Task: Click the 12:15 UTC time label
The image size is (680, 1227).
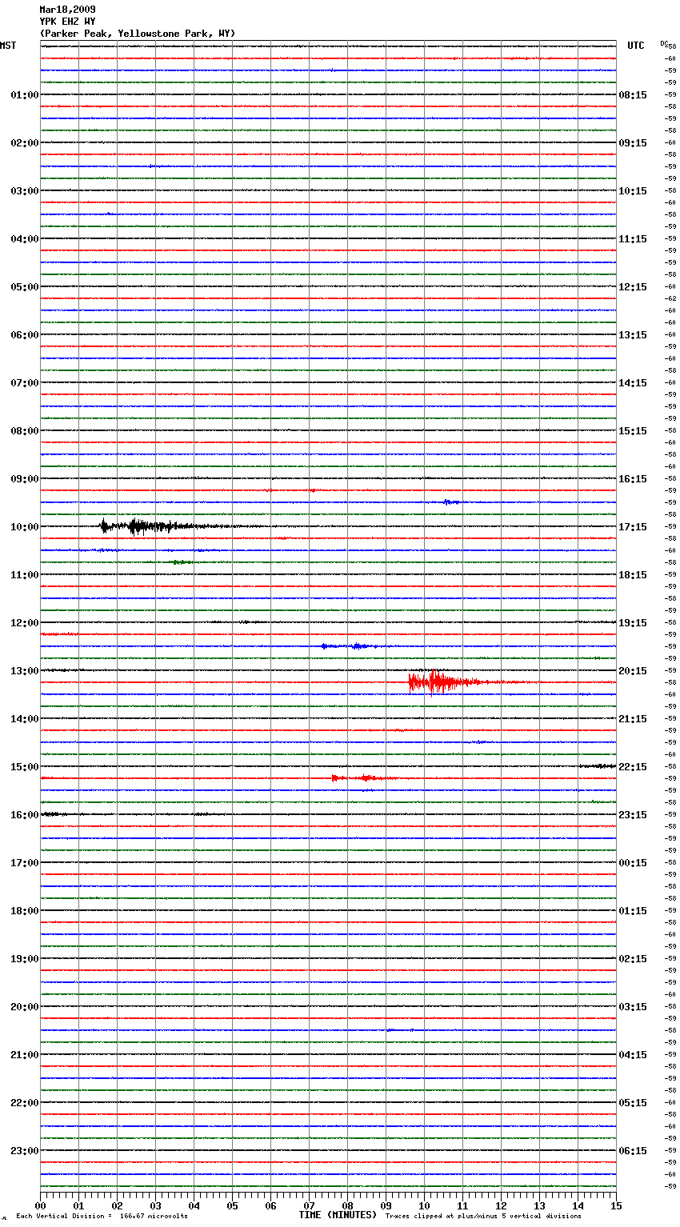Action: tap(633, 287)
